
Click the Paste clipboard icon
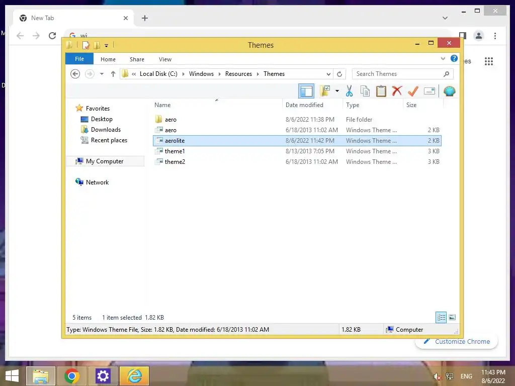(x=381, y=91)
